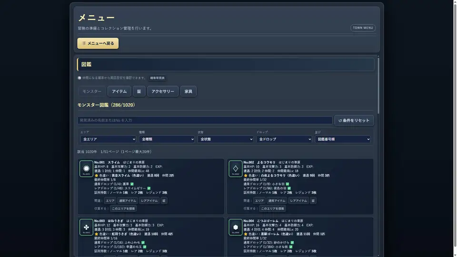Click the 黄金スライム（色違い）text
Image resolution: width=457 pixels, height=257 pixels.
coord(128,176)
